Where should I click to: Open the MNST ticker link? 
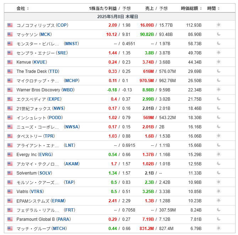coord(71,44)
